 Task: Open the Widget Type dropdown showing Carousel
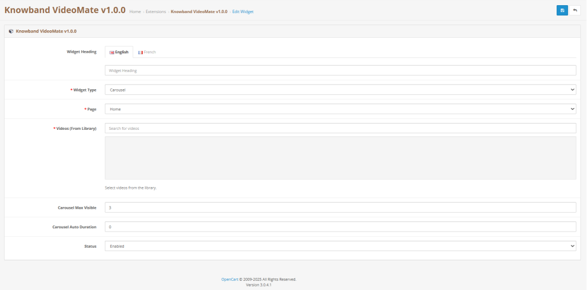341,90
